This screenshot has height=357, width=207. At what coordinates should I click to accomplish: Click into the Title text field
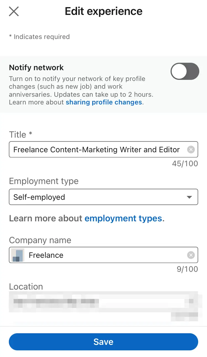97,149
